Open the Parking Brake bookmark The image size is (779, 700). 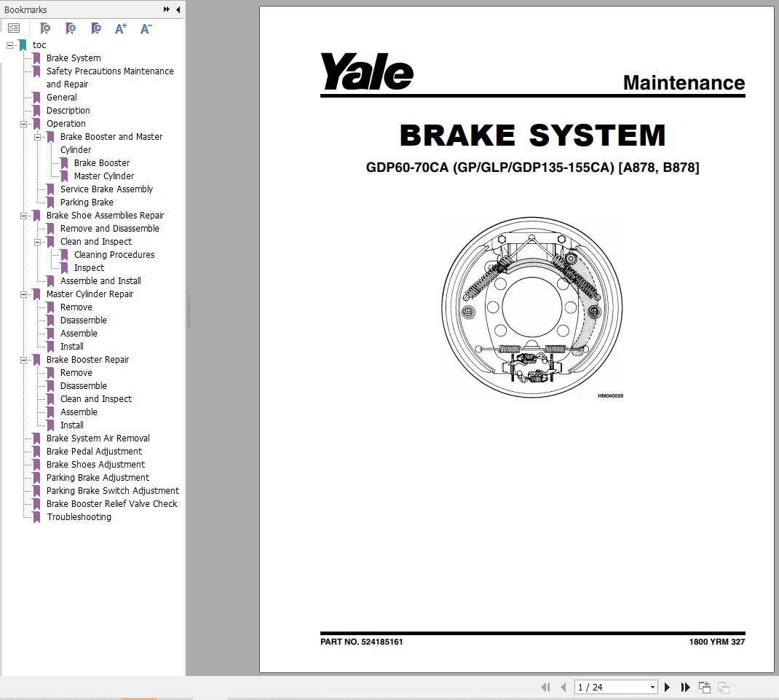(87, 202)
